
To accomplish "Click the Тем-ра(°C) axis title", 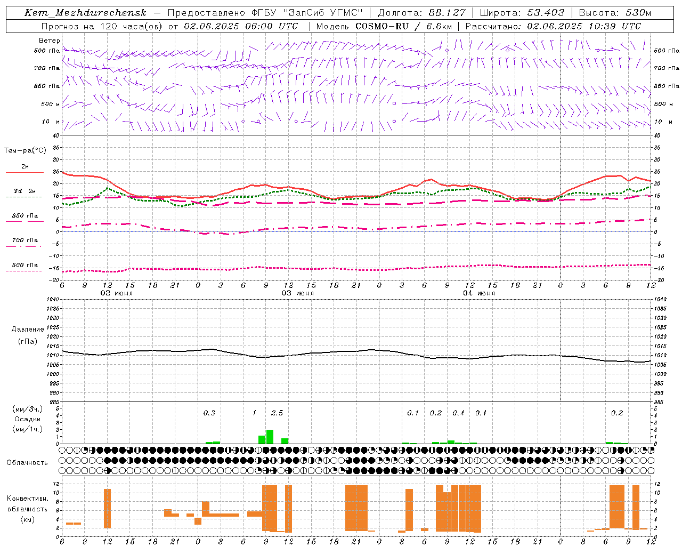I will (x=25, y=150).
